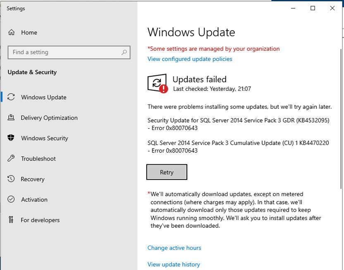
Task: Click the 'Update & Security' section heading
Action: click(32, 72)
